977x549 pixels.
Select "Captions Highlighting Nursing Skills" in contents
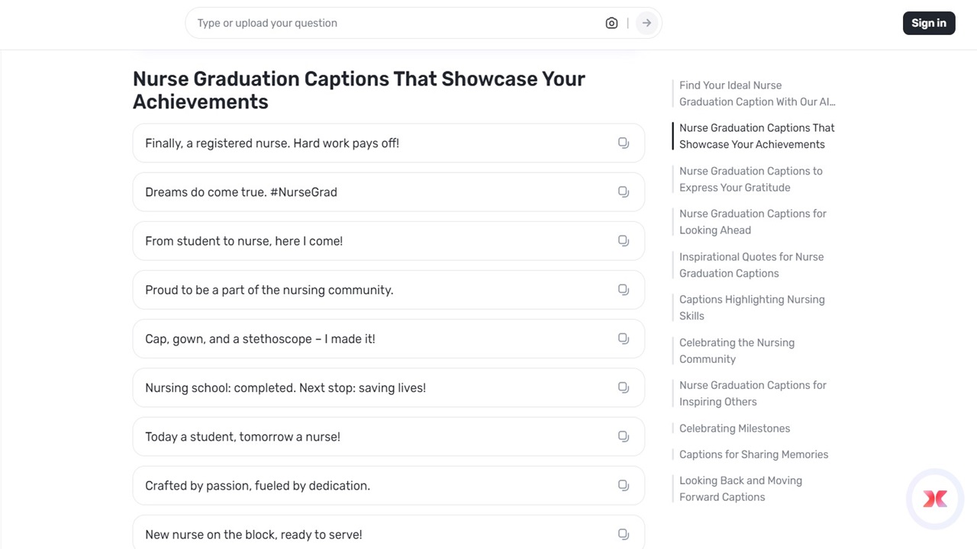click(751, 308)
